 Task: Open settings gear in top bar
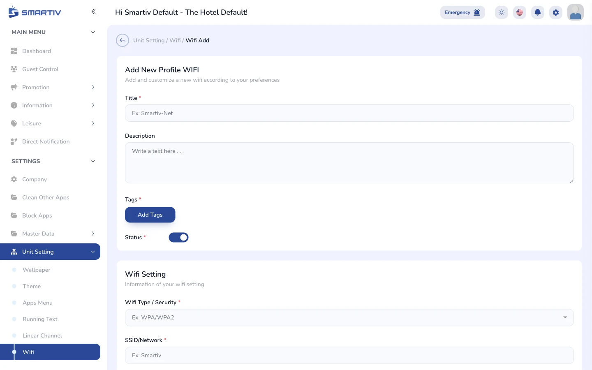point(556,12)
